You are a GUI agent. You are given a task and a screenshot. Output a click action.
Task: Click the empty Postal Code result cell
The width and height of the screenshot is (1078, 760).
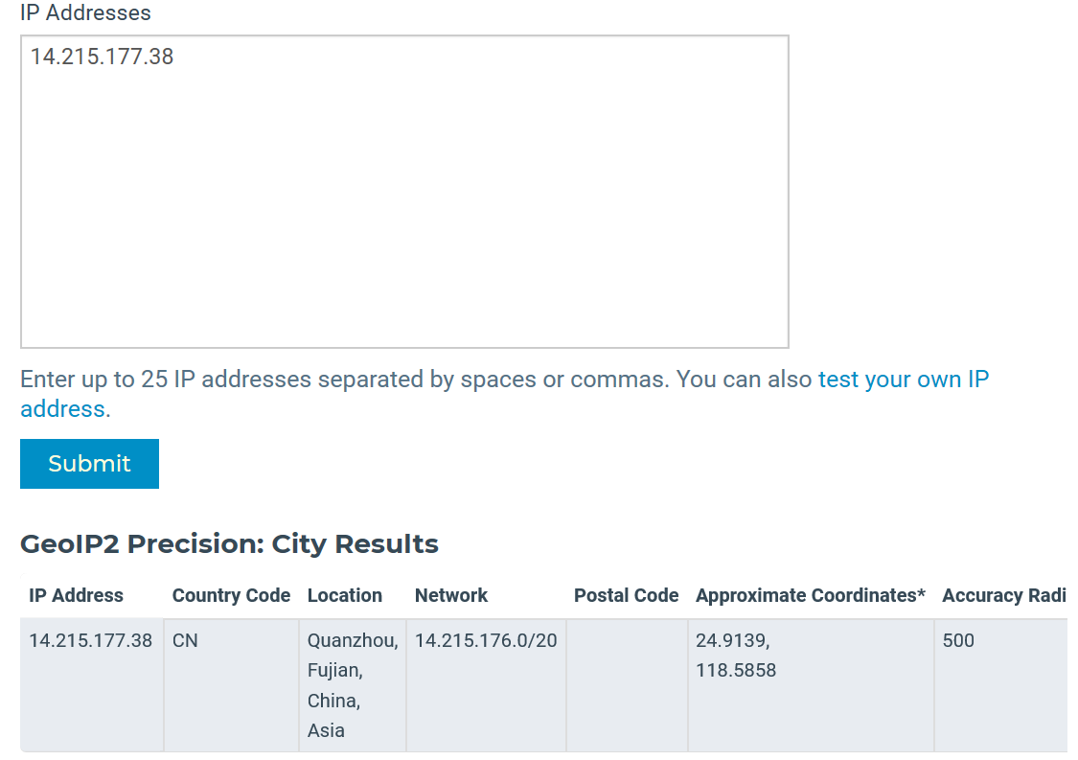pos(627,685)
